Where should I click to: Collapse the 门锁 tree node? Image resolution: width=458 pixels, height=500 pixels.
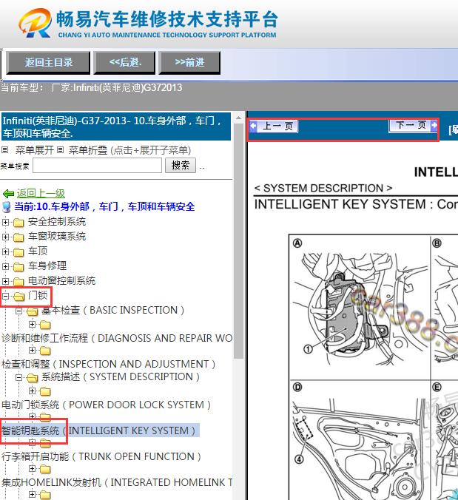[5, 297]
